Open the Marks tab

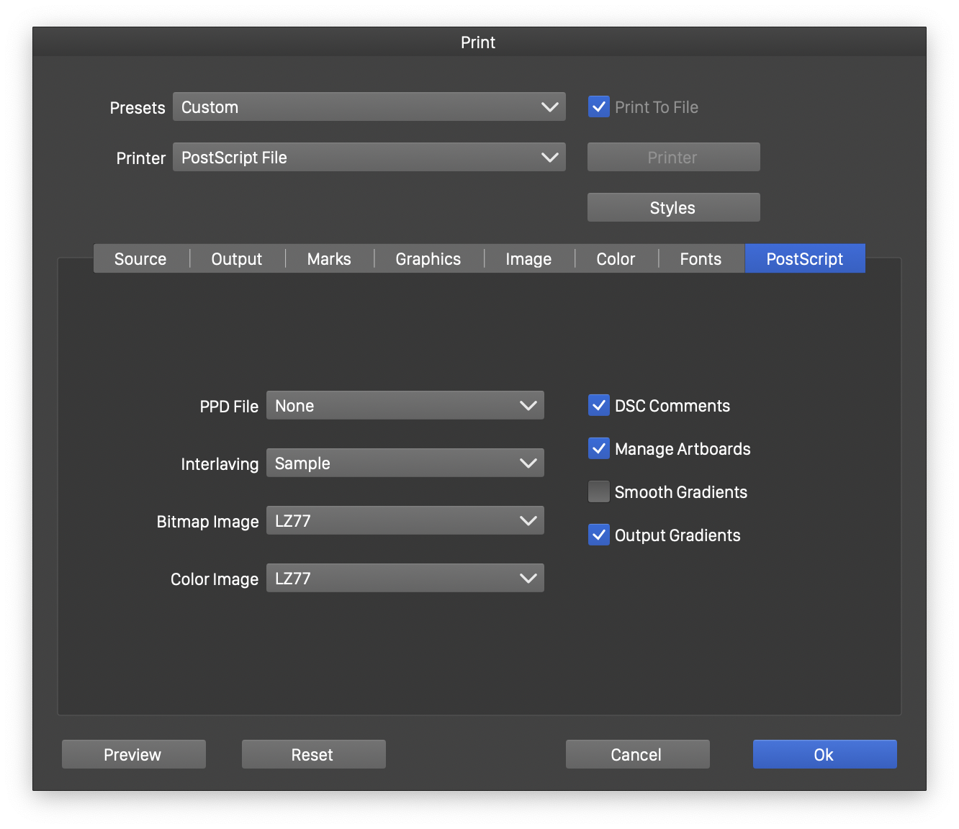click(329, 259)
